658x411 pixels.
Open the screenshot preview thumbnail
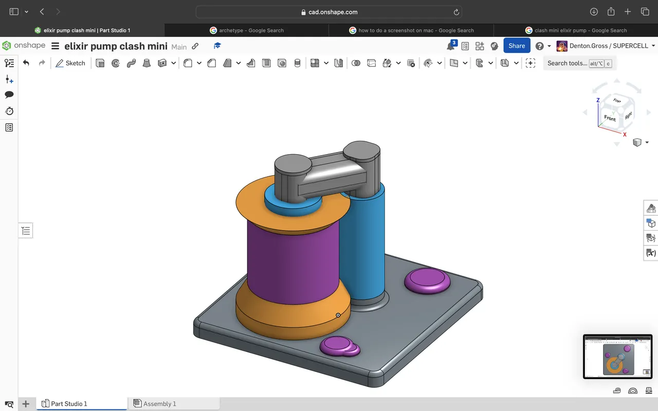pos(617,357)
